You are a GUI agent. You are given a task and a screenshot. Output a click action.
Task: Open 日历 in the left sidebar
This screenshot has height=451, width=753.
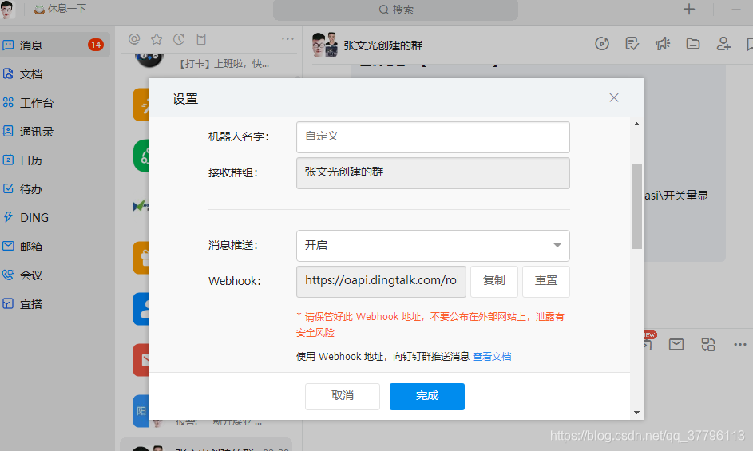(x=23, y=160)
